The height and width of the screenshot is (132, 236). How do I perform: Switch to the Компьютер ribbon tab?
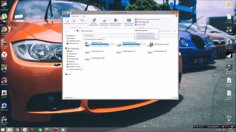[75, 16]
